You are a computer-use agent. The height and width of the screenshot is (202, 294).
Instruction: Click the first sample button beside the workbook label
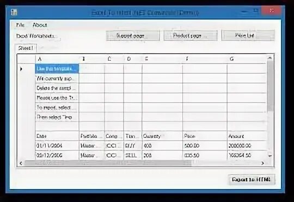tap(133, 35)
